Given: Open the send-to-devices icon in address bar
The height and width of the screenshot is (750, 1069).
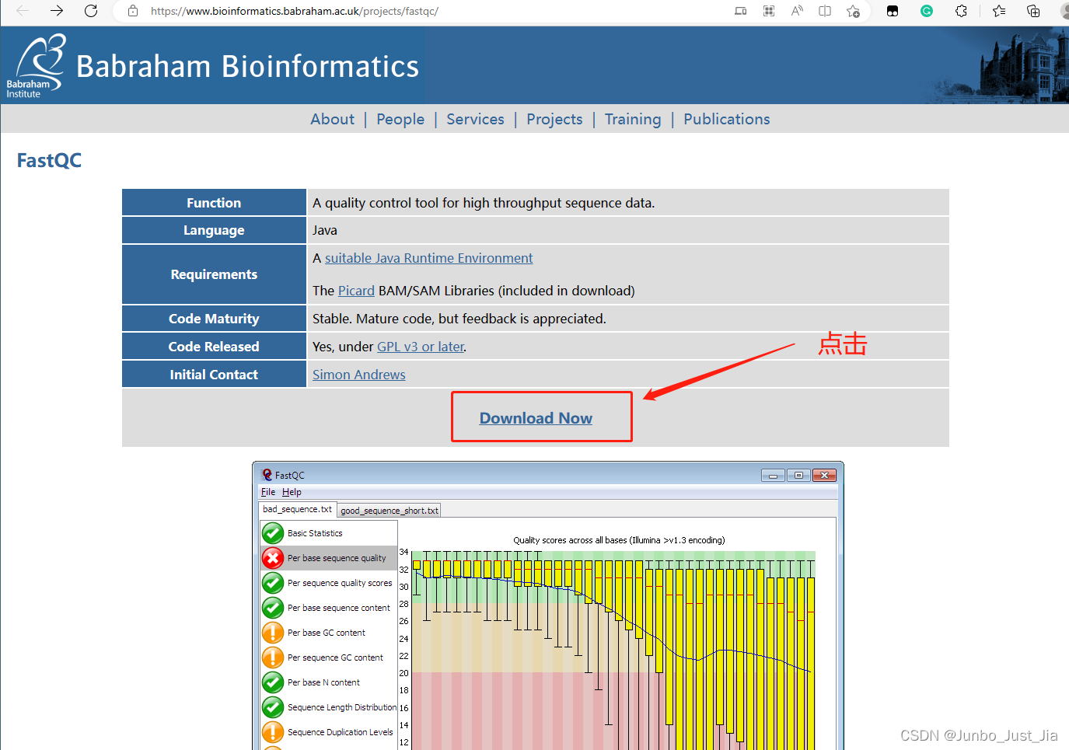Looking at the screenshot, I should [741, 11].
